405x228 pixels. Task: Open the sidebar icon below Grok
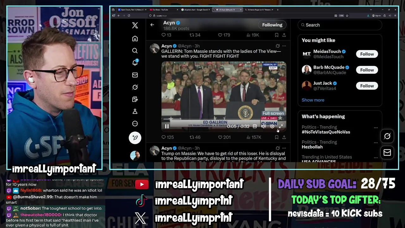pos(135,99)
